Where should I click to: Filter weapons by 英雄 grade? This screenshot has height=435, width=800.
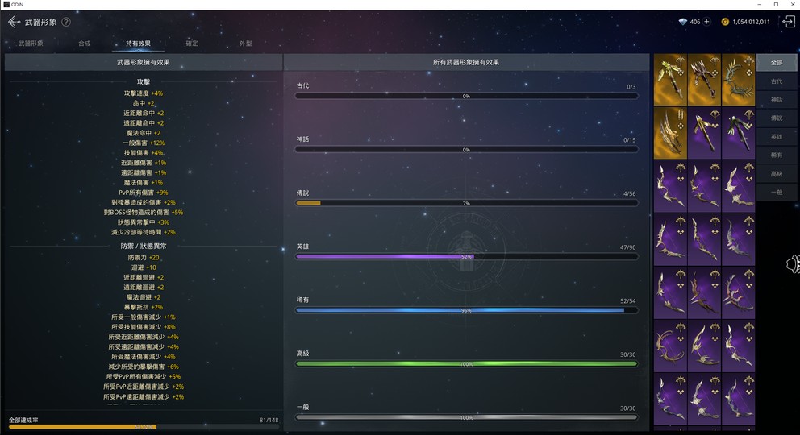tap(777, 136)
